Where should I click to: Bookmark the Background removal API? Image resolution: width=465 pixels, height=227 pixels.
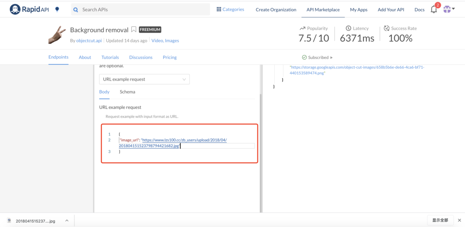click(134, 30)
